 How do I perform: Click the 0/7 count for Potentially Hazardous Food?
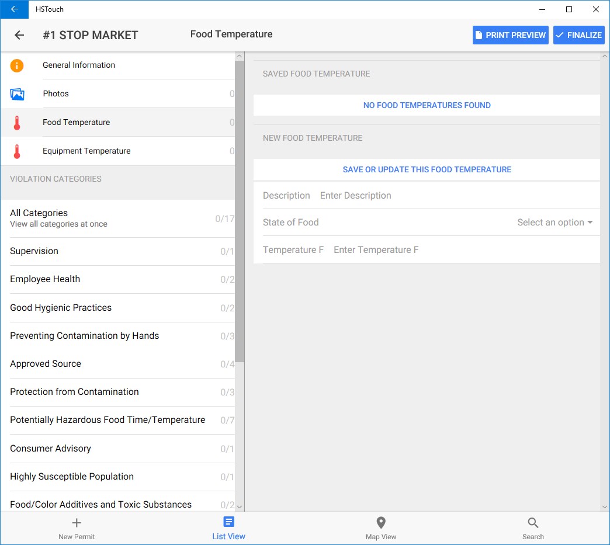click(x=227, y=421)
